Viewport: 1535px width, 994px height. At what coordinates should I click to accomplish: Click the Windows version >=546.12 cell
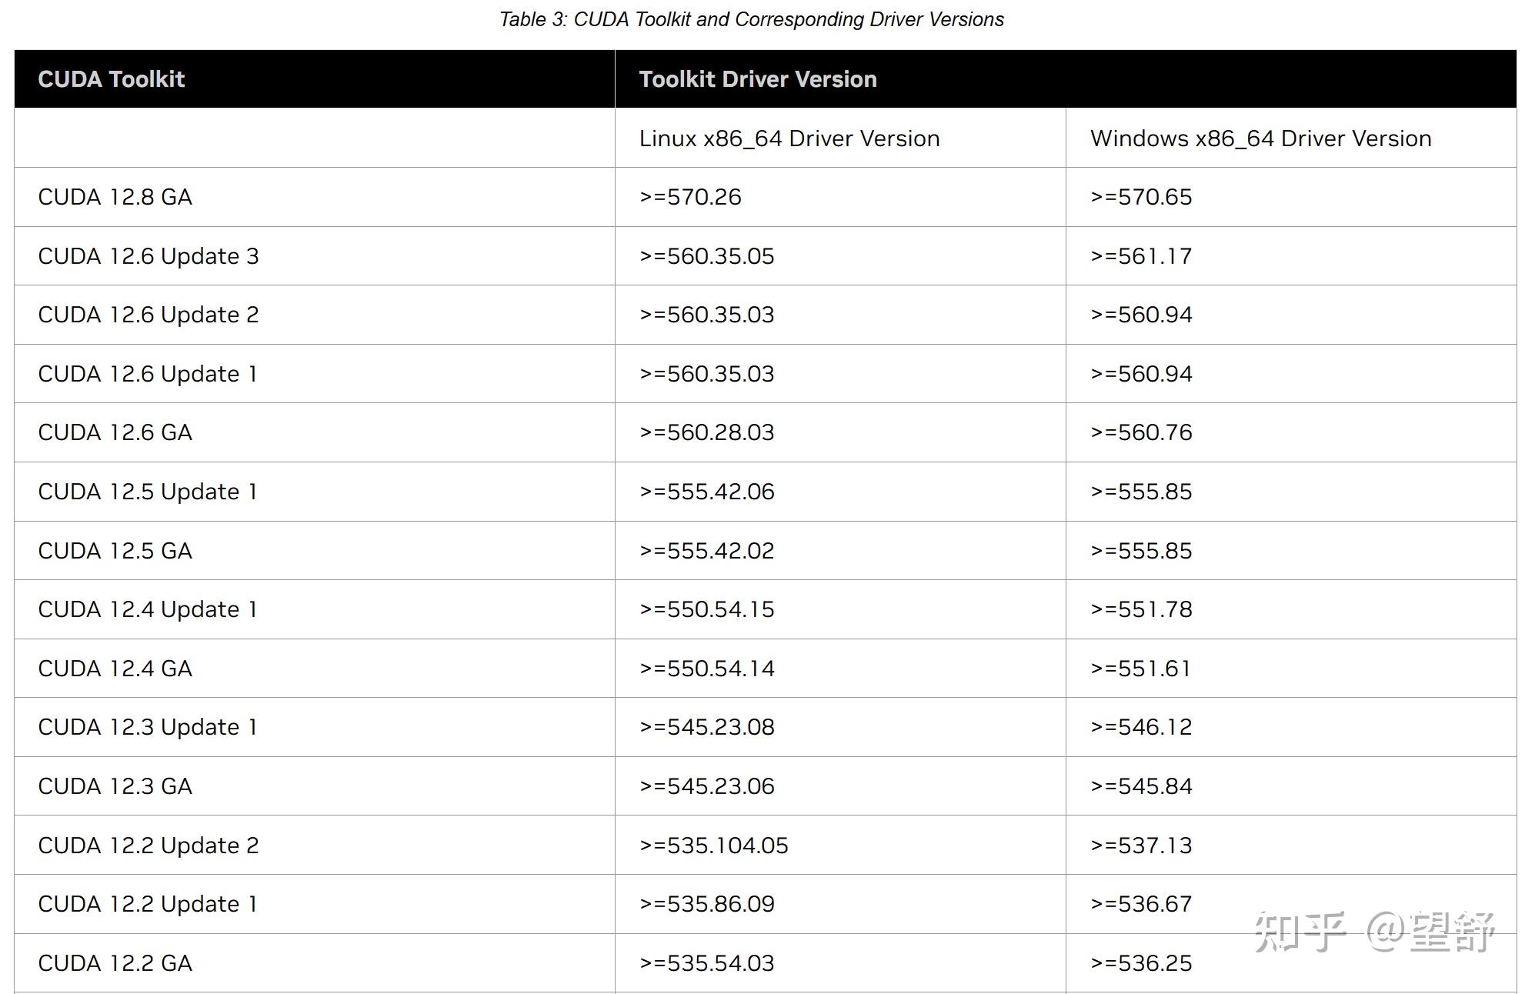pyautogui.click(x=1141, y=727)
